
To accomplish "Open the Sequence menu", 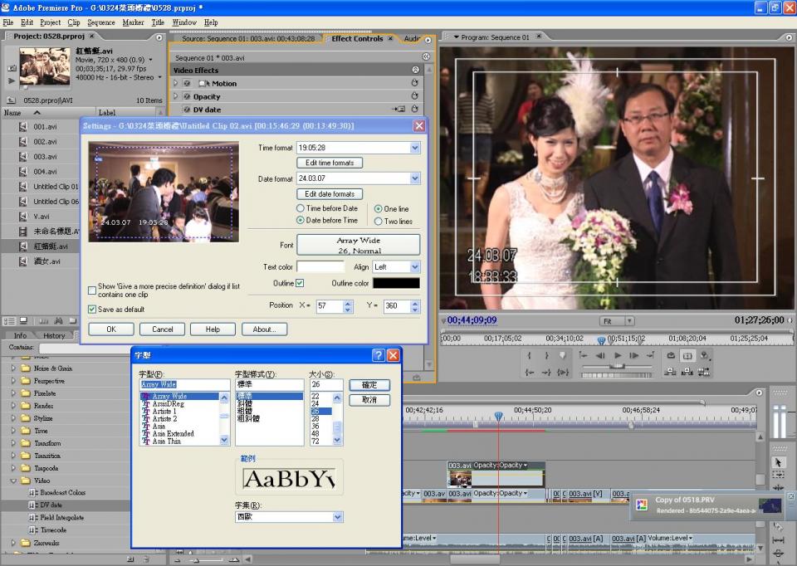I will (101, 22).
